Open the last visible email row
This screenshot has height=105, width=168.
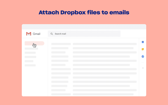pyautogui.click(x=104, y=94)
